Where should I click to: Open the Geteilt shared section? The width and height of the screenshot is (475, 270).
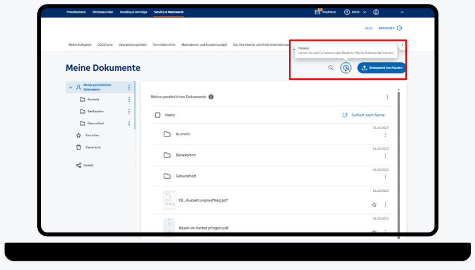tap(79, 166)
